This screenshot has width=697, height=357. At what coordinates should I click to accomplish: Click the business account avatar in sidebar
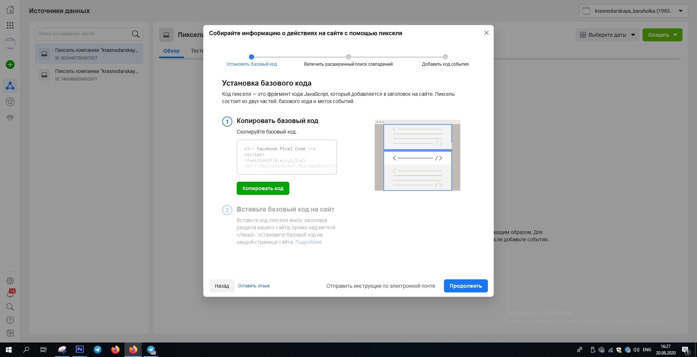click(x=10, y=44)
